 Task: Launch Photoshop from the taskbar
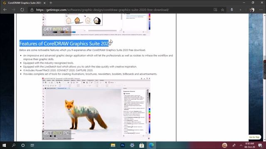coord(123,145)
